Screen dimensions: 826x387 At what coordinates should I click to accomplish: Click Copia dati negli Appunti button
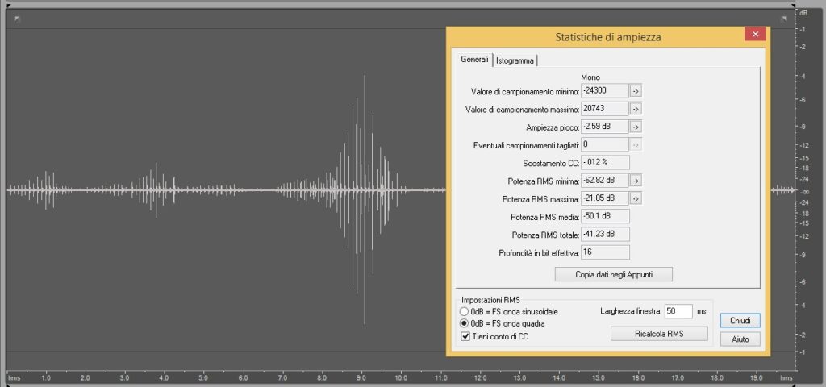[x=614, y=274]
